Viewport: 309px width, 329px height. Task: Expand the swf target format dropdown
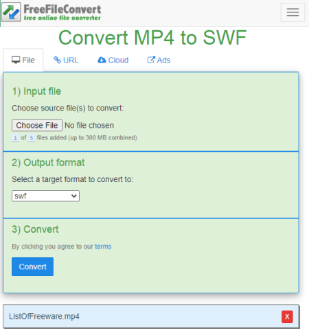[45, 196]
